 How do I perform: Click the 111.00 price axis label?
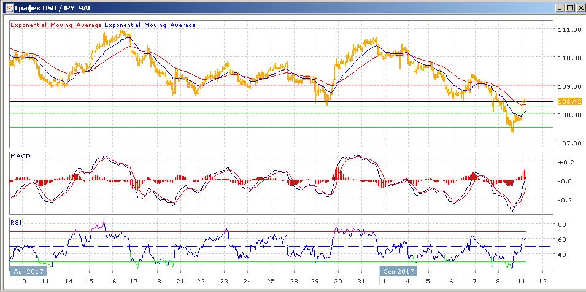click(570, 29)
